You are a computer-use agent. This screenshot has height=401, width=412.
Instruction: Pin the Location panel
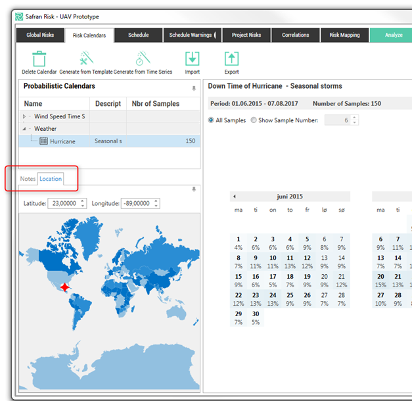(194, 189)
